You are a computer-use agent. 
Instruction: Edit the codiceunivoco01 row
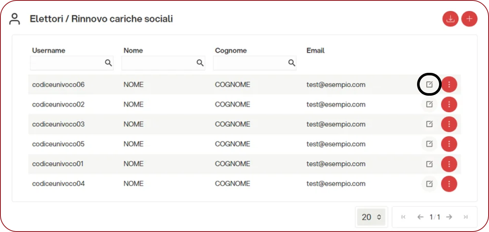(429, 164)
